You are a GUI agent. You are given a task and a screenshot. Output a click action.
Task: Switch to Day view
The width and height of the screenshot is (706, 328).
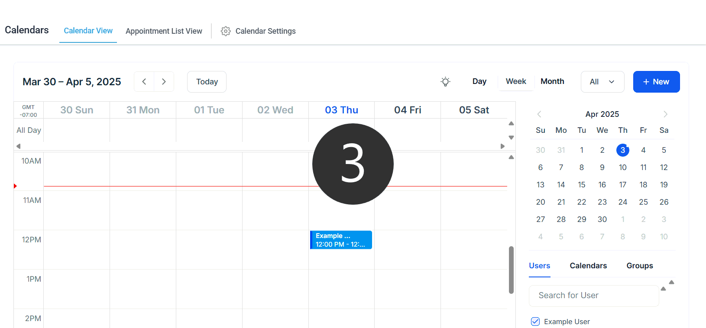(x=479, y=81)
